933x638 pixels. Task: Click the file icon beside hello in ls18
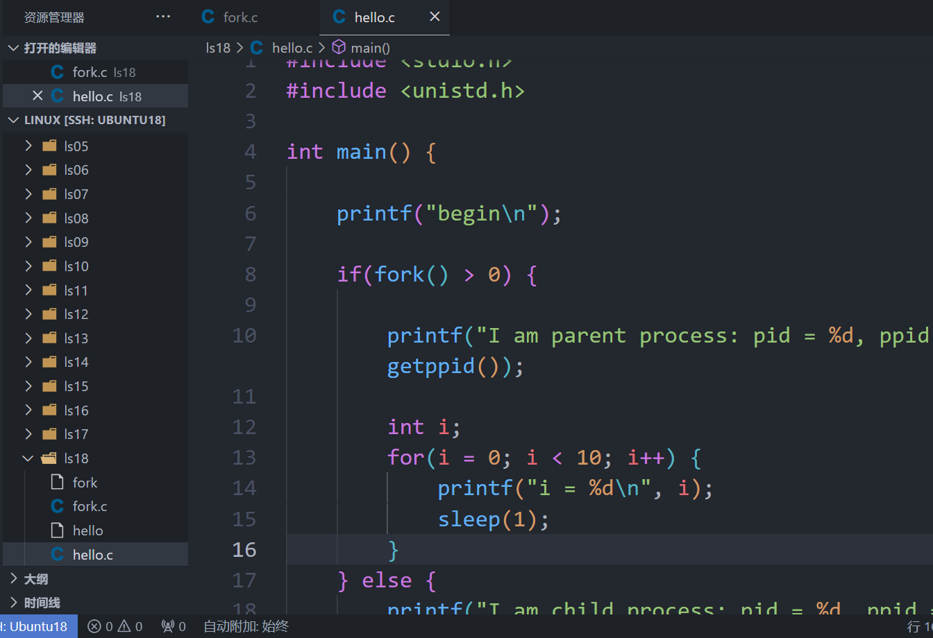pyautogui.click(x=58, y=531)
